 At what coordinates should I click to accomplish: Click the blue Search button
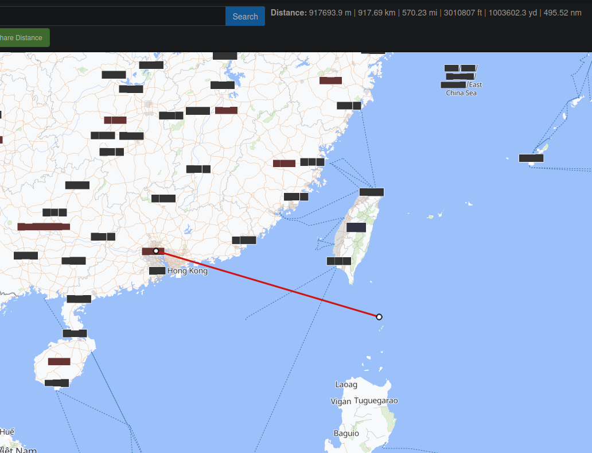click(245, 16)
